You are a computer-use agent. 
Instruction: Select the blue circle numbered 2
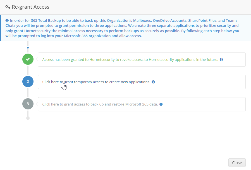coord(28,82)
